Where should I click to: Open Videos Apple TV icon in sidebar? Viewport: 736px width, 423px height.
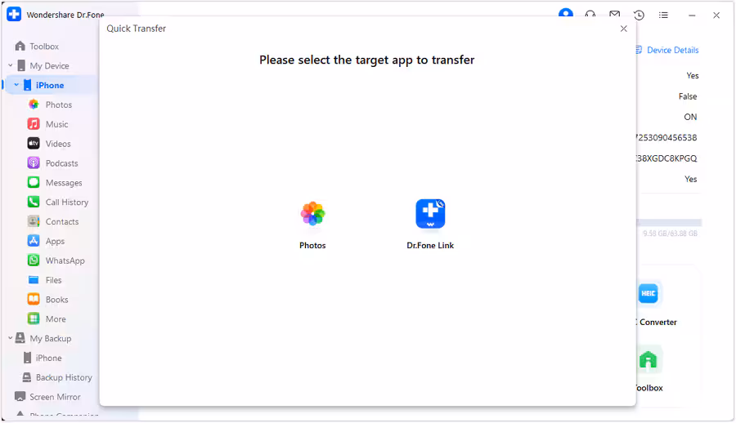point(34,144)
